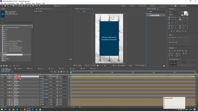Toggle Scale stopwatch under girl 2 layer
This screenshot has width=198, height=111.
click(x=13, y=87)
